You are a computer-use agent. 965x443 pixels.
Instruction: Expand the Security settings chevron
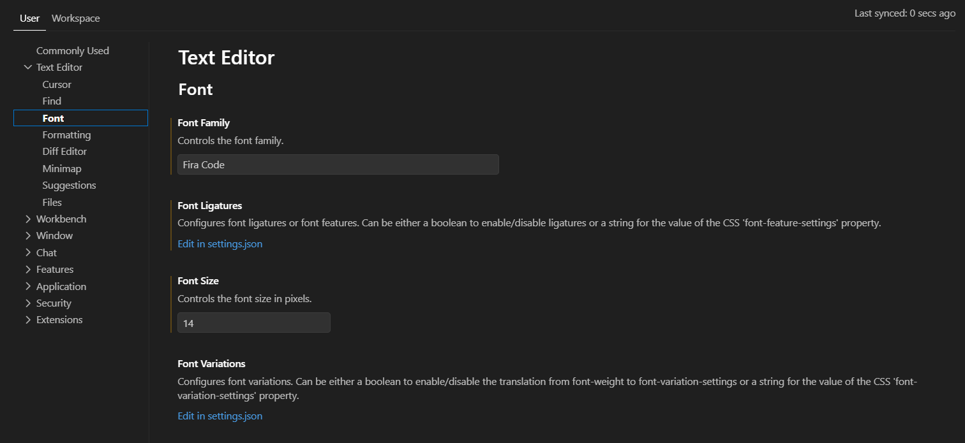pyautogui.click(x=28, y=303)
